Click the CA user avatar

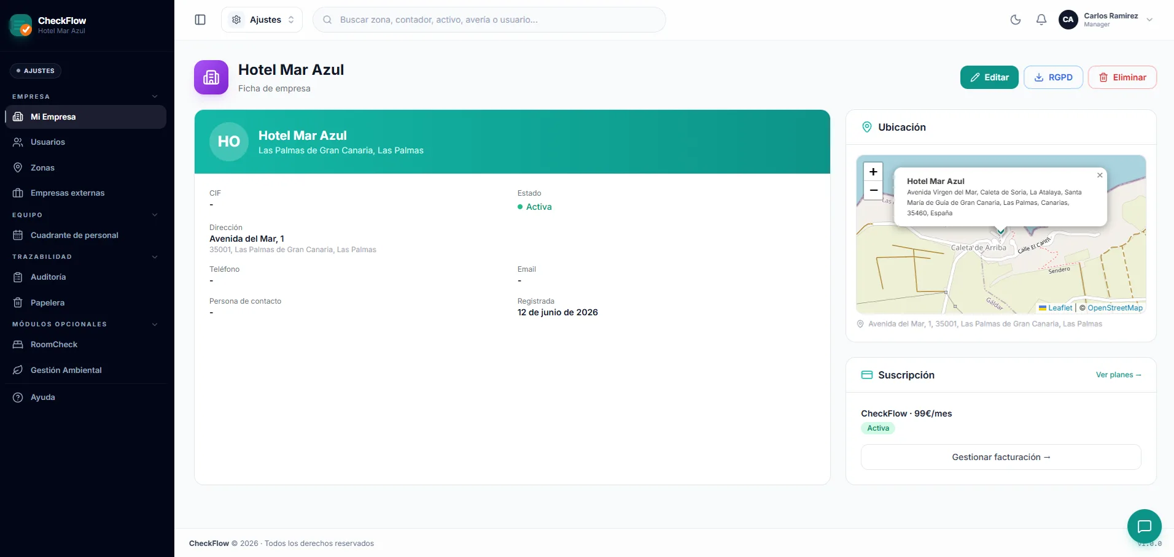pos(1068,20)
